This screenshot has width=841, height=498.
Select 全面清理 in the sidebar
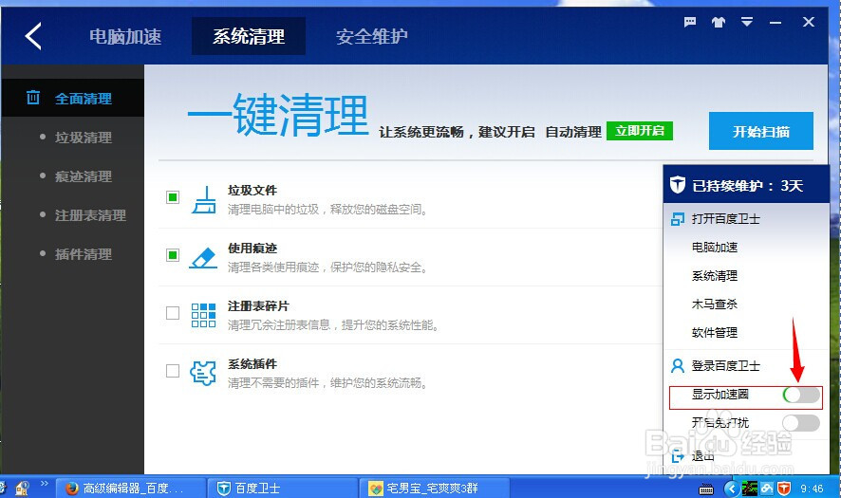tap(72, 98)
